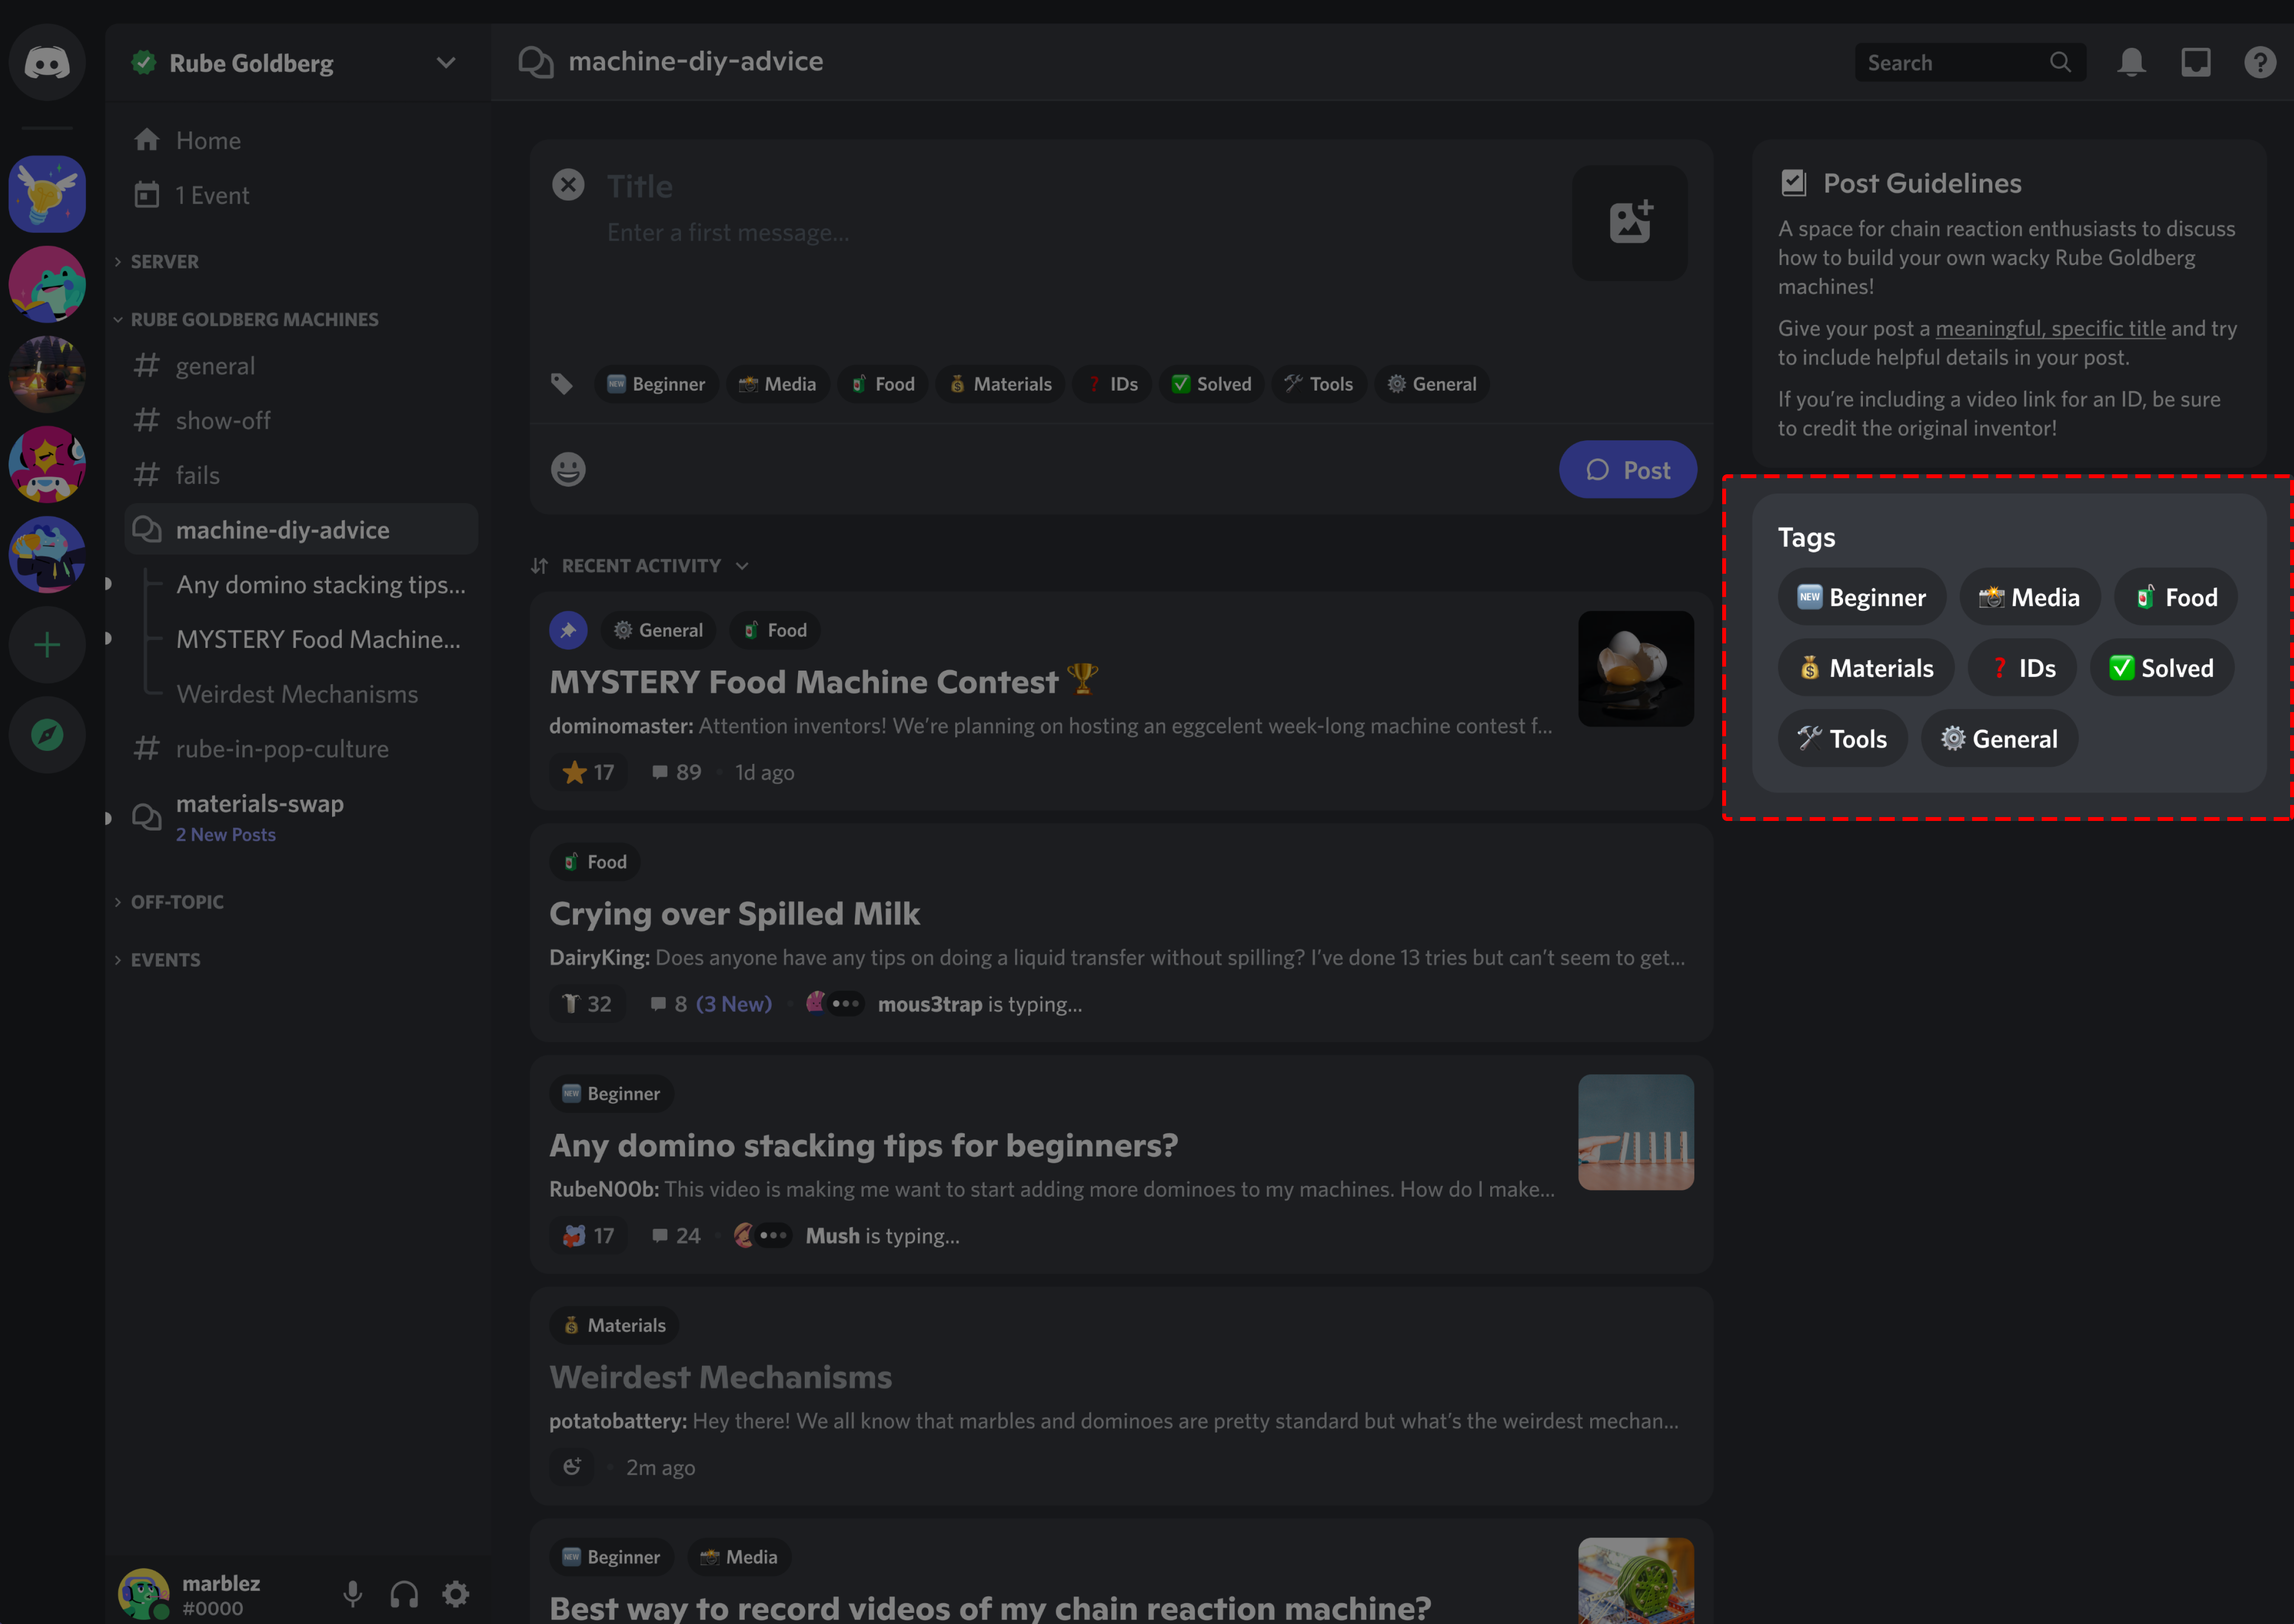Open the rube-in-pop-culture channel
Screen dimensions: 2294x1624
pos(281,747)
